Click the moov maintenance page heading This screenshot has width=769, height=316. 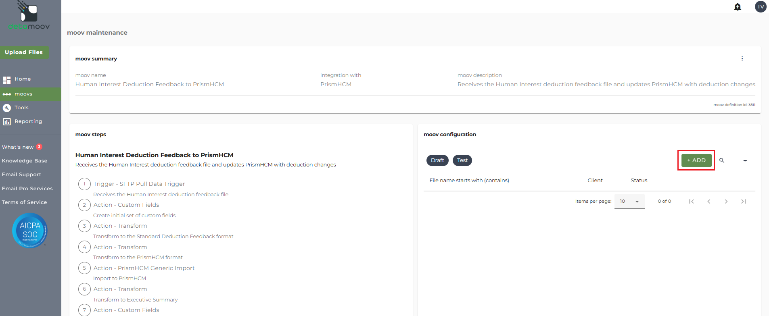pyautogui.click(x=97, y=33)
